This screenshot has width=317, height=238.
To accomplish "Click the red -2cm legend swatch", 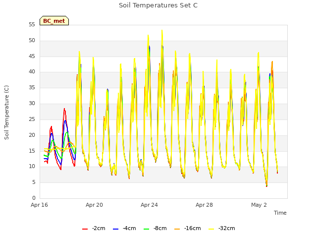I will pyautogui.click(x=85, y=229).
